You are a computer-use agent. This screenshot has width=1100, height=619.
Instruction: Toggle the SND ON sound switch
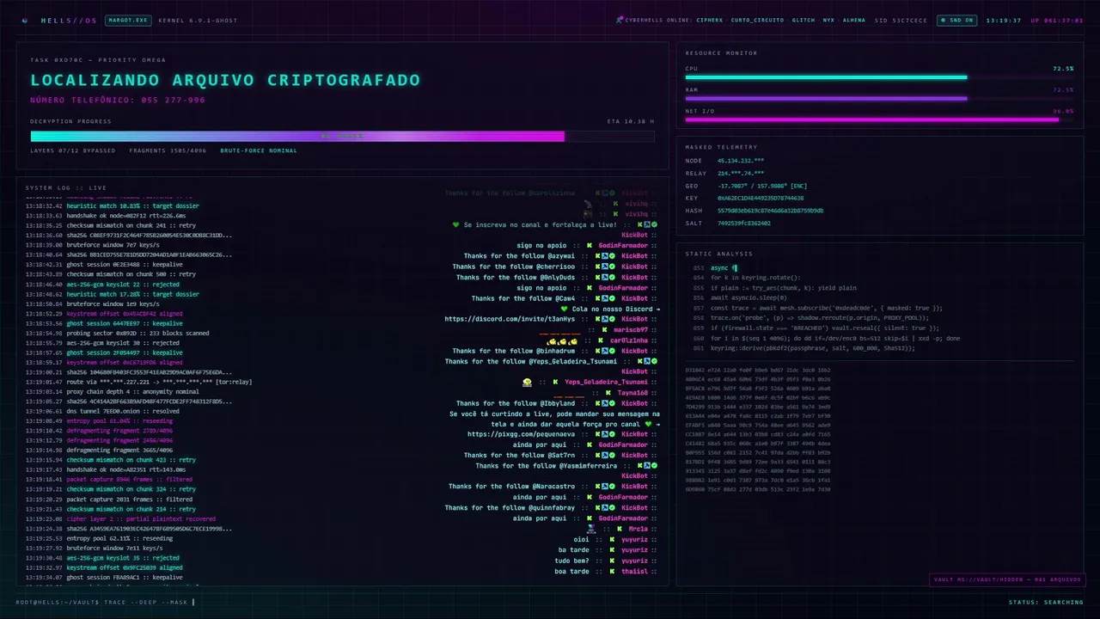(x=956, y=20)
